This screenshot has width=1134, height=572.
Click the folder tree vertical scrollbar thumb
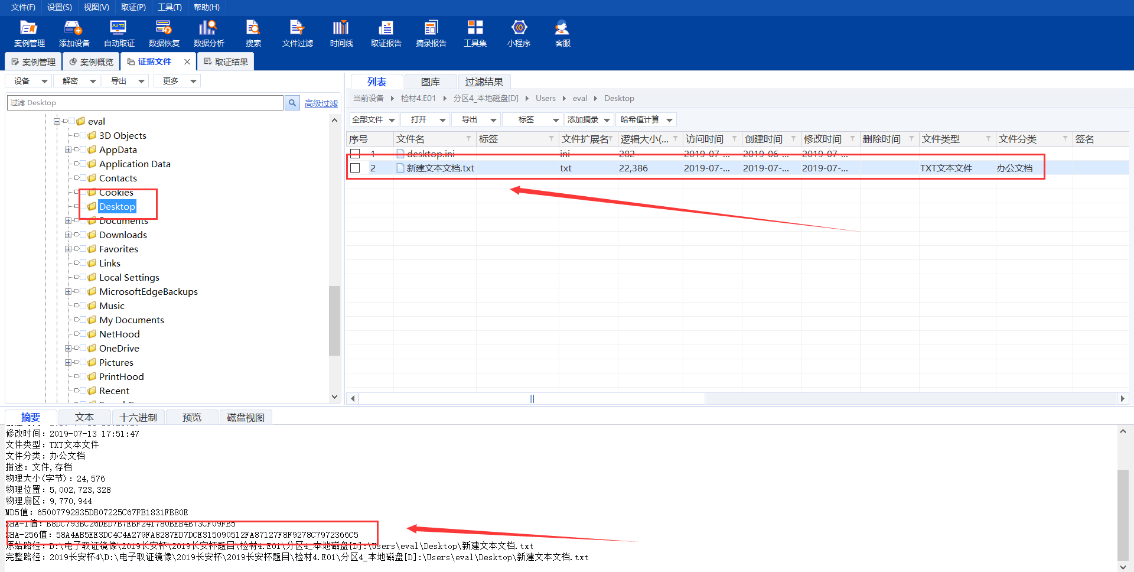[x=334, y=321]
